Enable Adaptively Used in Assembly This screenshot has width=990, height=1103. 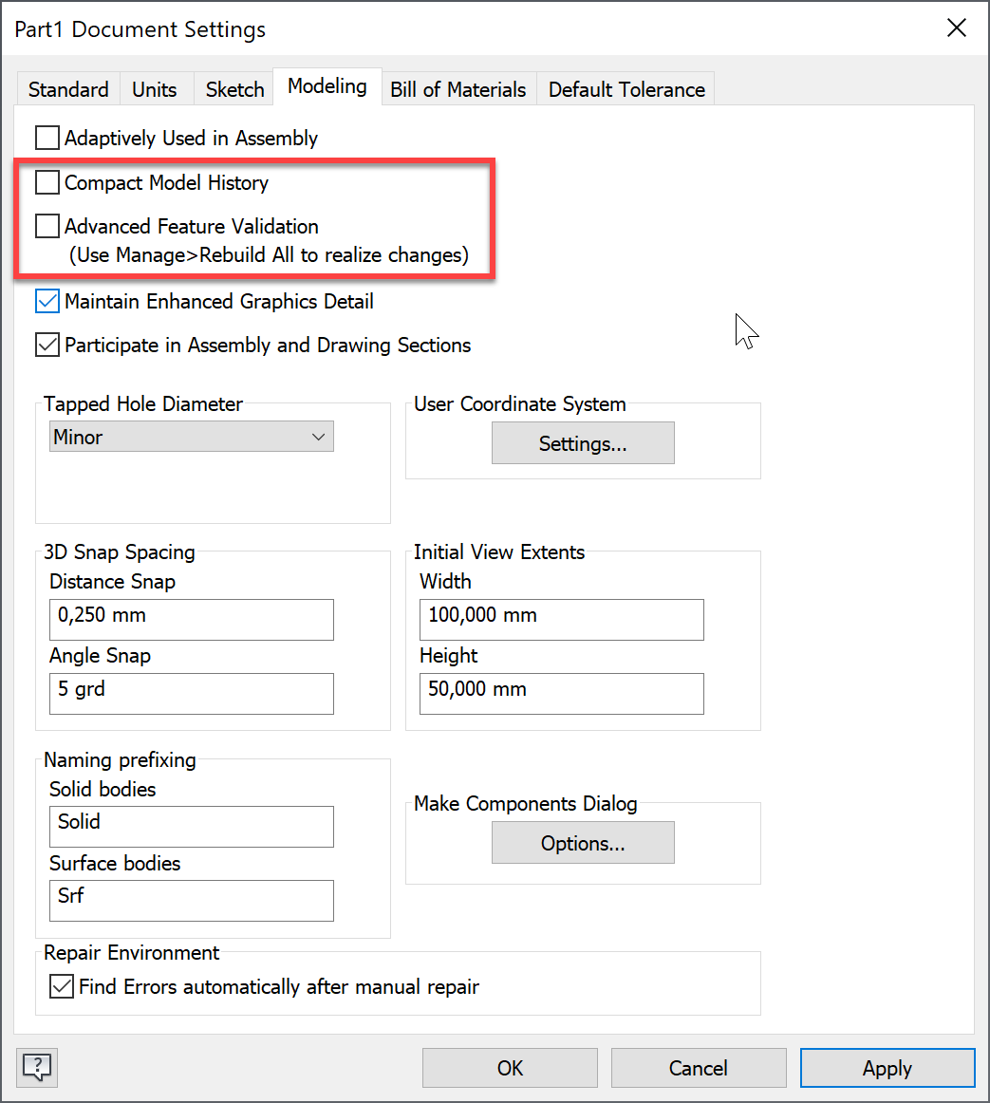point(47,137)
